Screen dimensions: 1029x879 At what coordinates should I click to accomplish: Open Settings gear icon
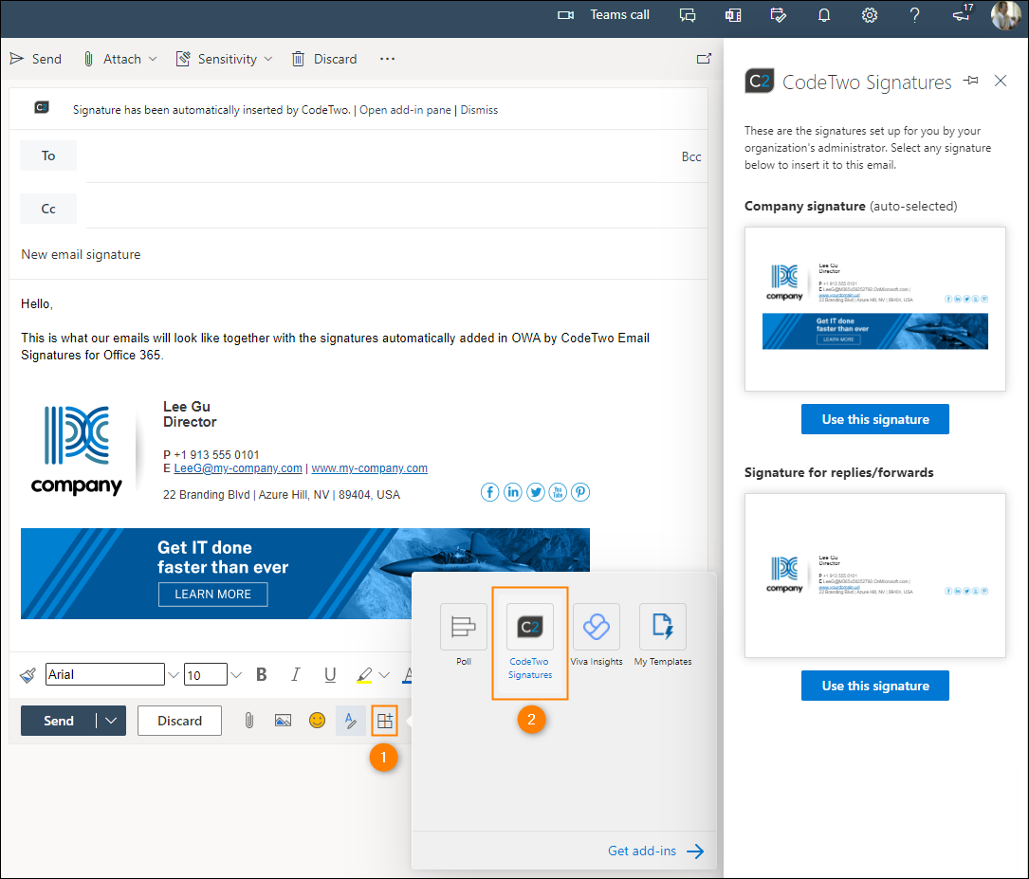point(870,15)
